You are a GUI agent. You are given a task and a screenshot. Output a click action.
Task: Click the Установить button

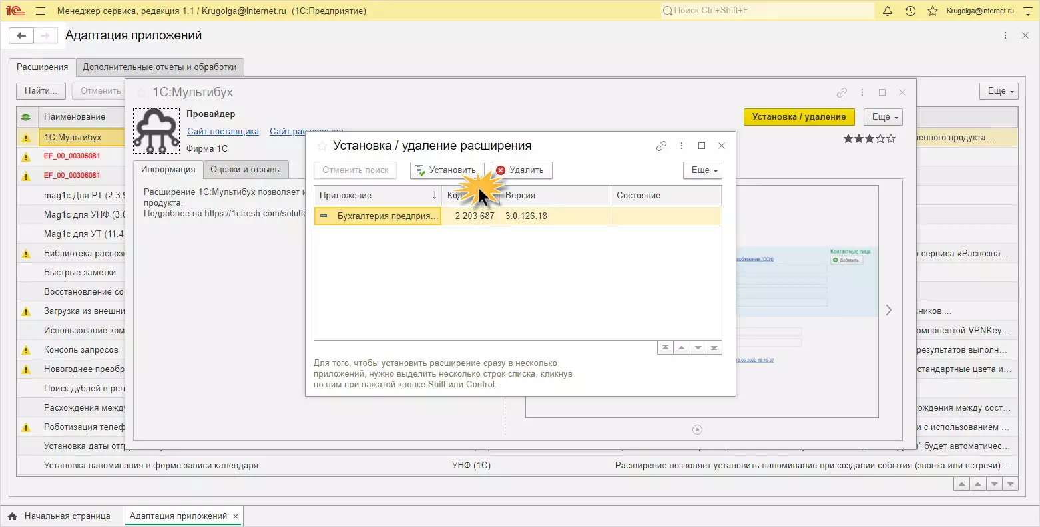click(x=447, y=170)
